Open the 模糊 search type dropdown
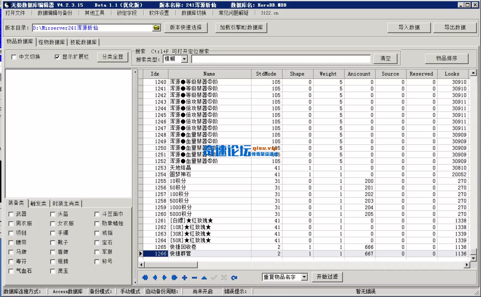The width and height of the screenshot is (481, 297). point(184,59)
